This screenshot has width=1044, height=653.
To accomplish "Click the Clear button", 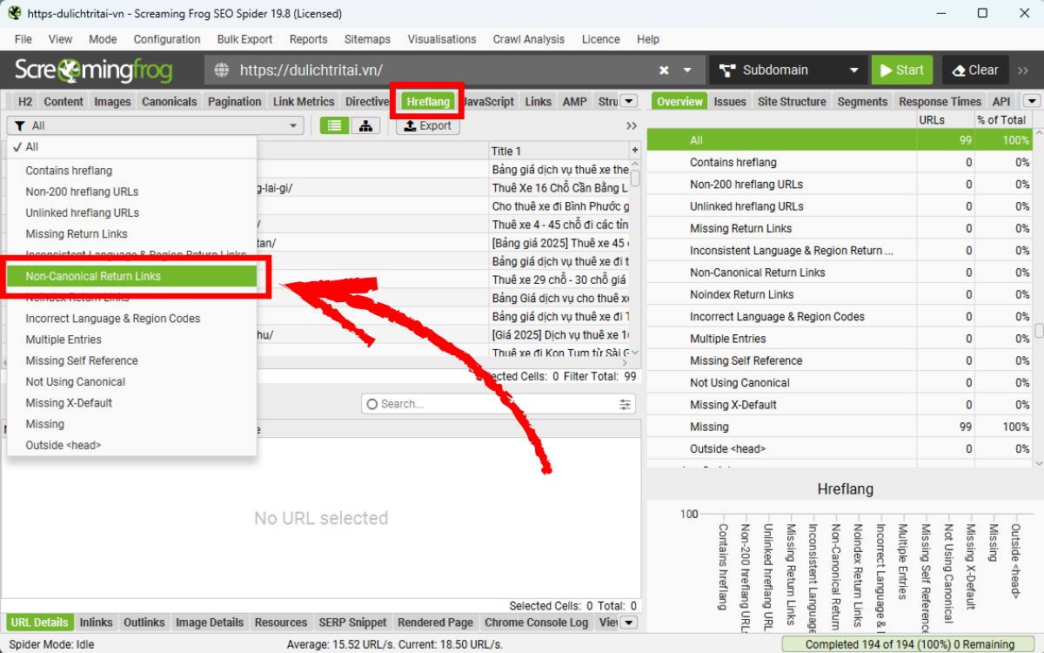I will click(x=974, y=70).
